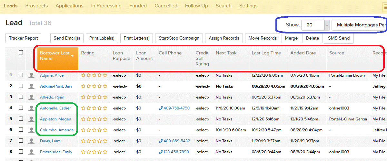Click person icon for Adjana, Alice

tap(31, 75)
